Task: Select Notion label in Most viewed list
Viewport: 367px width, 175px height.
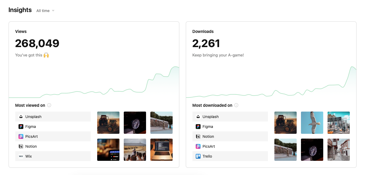Action: (x=31, y=146)
